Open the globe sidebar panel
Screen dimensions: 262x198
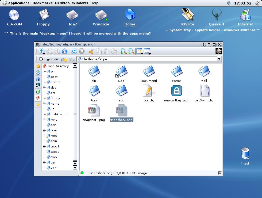point(38,92)
